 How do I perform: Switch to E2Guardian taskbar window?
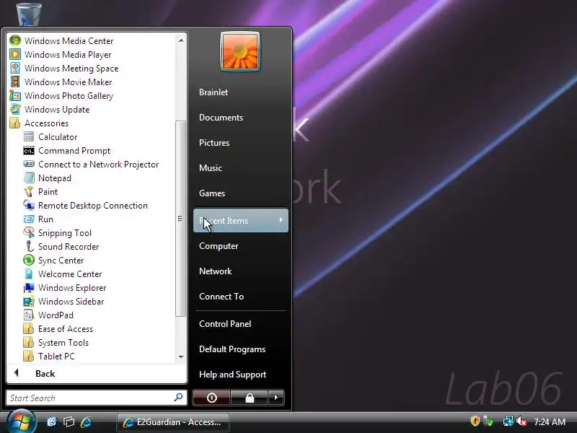[x=173, y=422]
